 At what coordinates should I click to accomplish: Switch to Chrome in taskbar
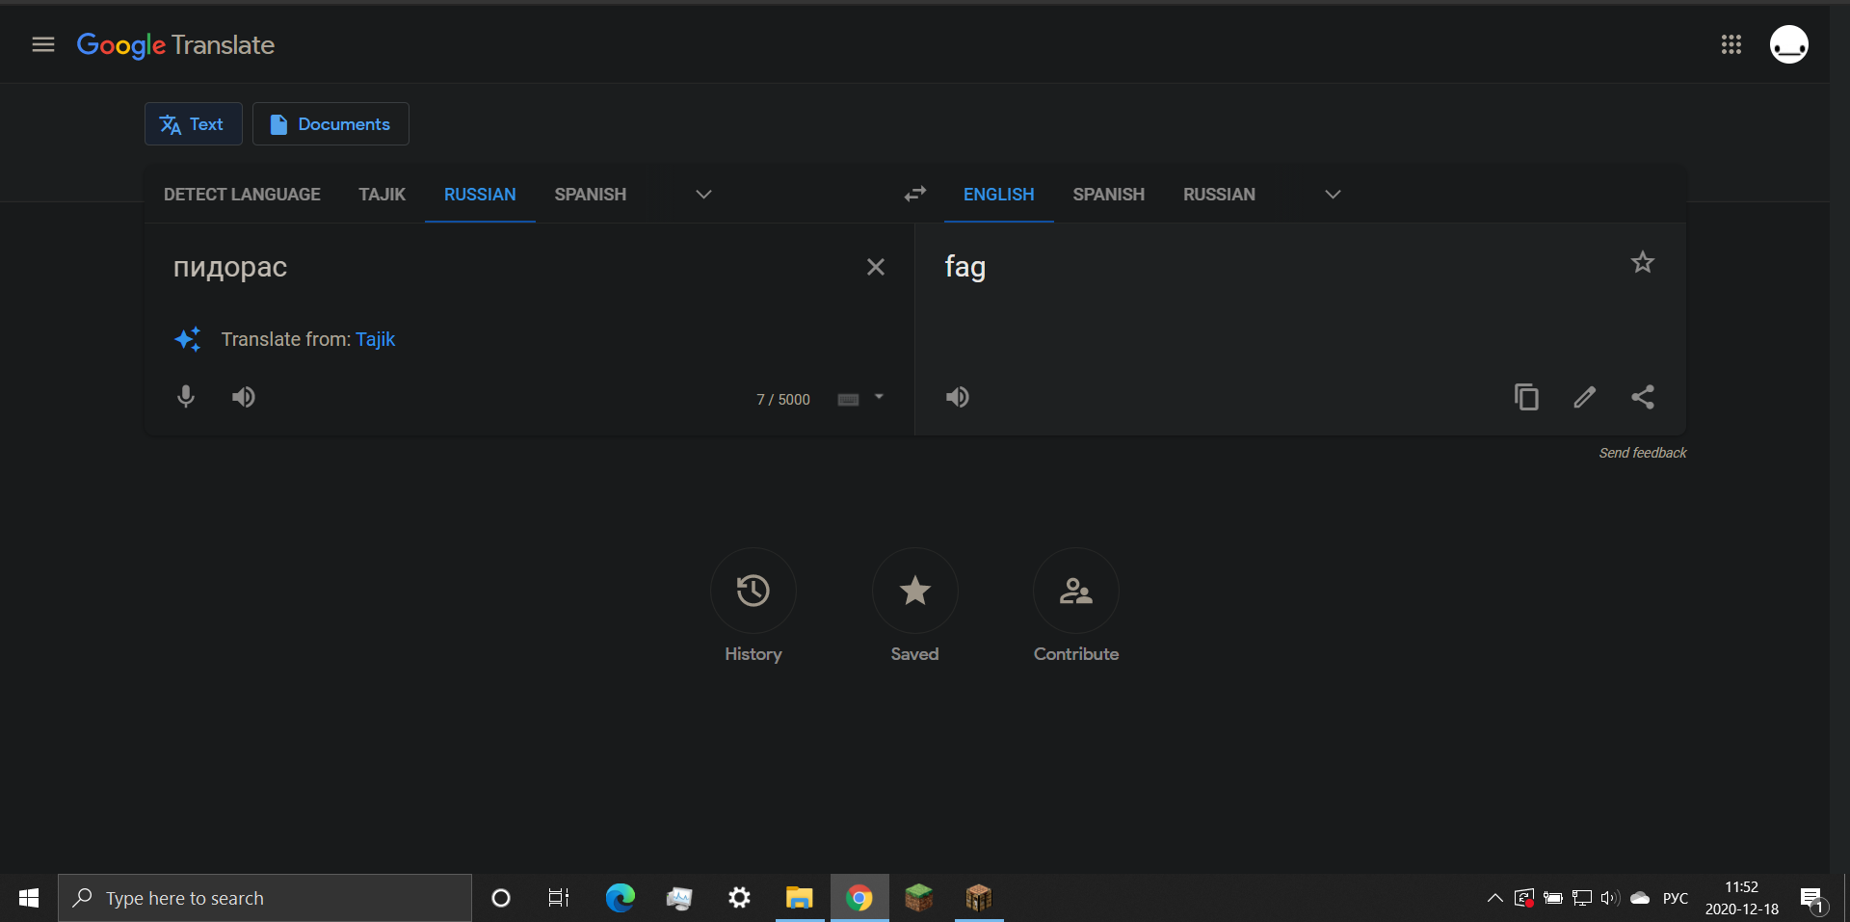859,898
